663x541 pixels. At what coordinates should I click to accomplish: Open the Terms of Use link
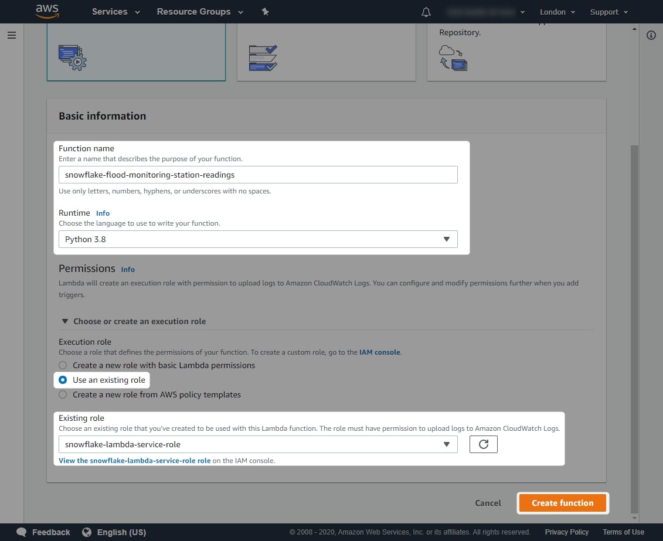point(623,532)
